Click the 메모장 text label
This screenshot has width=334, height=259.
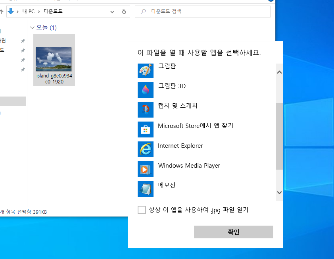tap(167, 185)
